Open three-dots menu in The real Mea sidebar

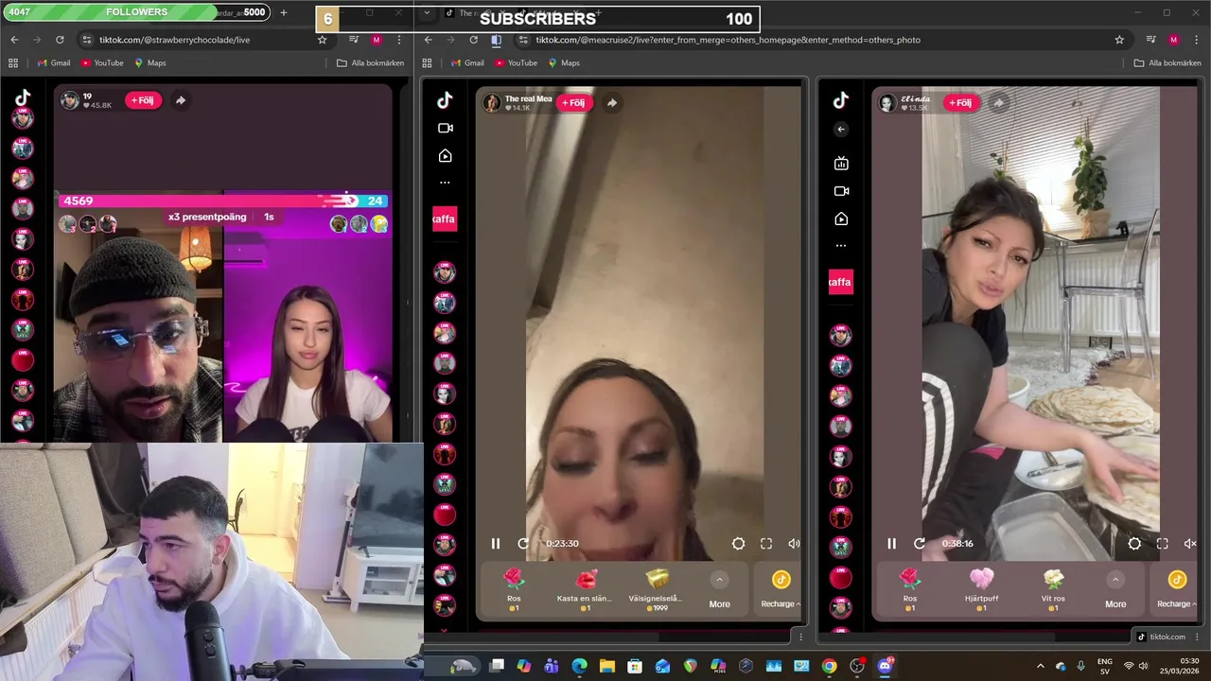[445, 183]
